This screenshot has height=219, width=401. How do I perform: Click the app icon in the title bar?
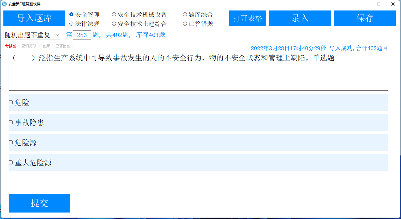[x=4, y=4]
